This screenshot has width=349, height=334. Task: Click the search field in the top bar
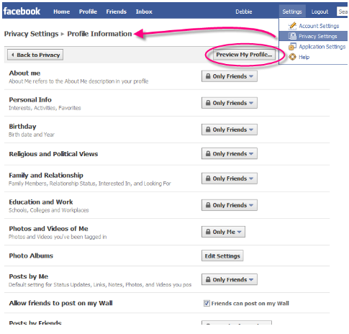[343, 12]
